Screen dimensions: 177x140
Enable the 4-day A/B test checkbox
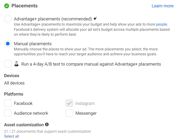(8, 64)
